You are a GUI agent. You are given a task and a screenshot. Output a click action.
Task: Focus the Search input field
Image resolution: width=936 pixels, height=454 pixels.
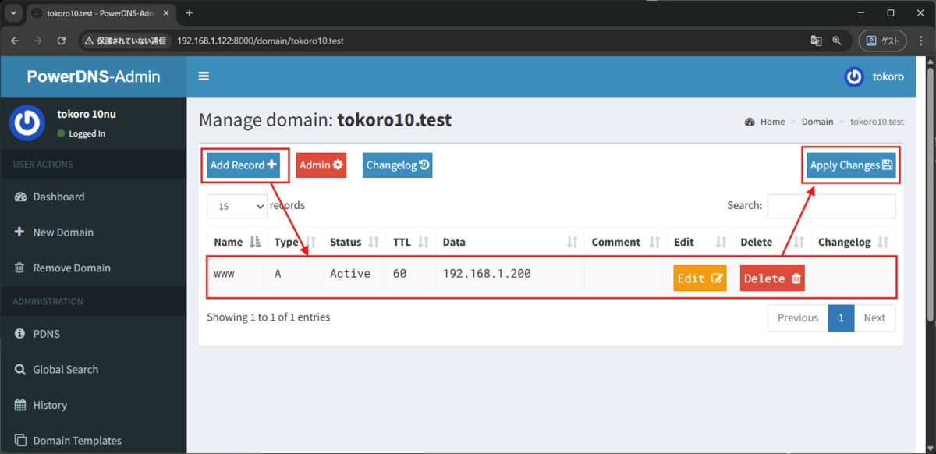(x=831, y=206)
